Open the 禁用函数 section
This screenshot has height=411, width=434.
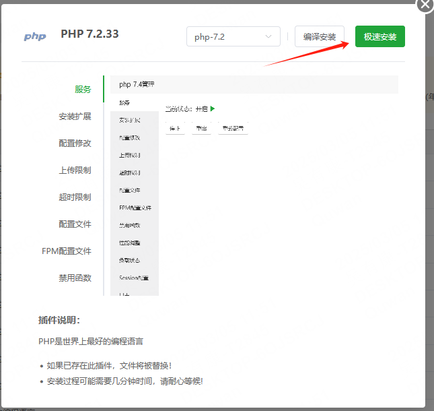75,278
